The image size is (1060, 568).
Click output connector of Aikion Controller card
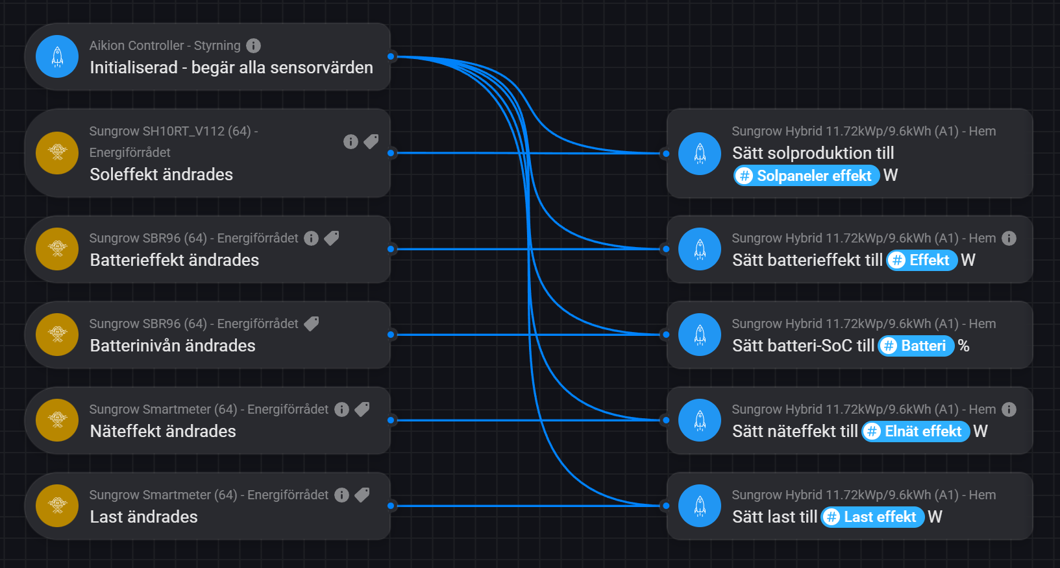click(x=391, y=56)
